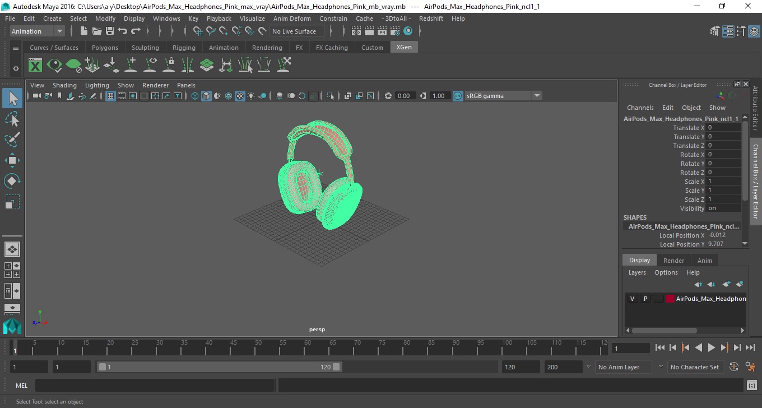
Task: Toggle layer visibility V box
Action: coord(633,299)
